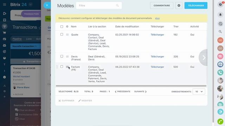The image size is (225, 126).
Task: Click the Trier value 500
Action: coord(176,67)
